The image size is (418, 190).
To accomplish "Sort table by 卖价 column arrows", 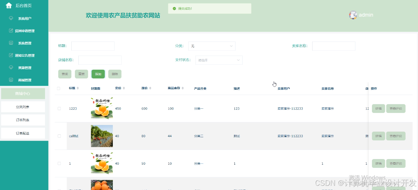I will (x=124, y=88).
